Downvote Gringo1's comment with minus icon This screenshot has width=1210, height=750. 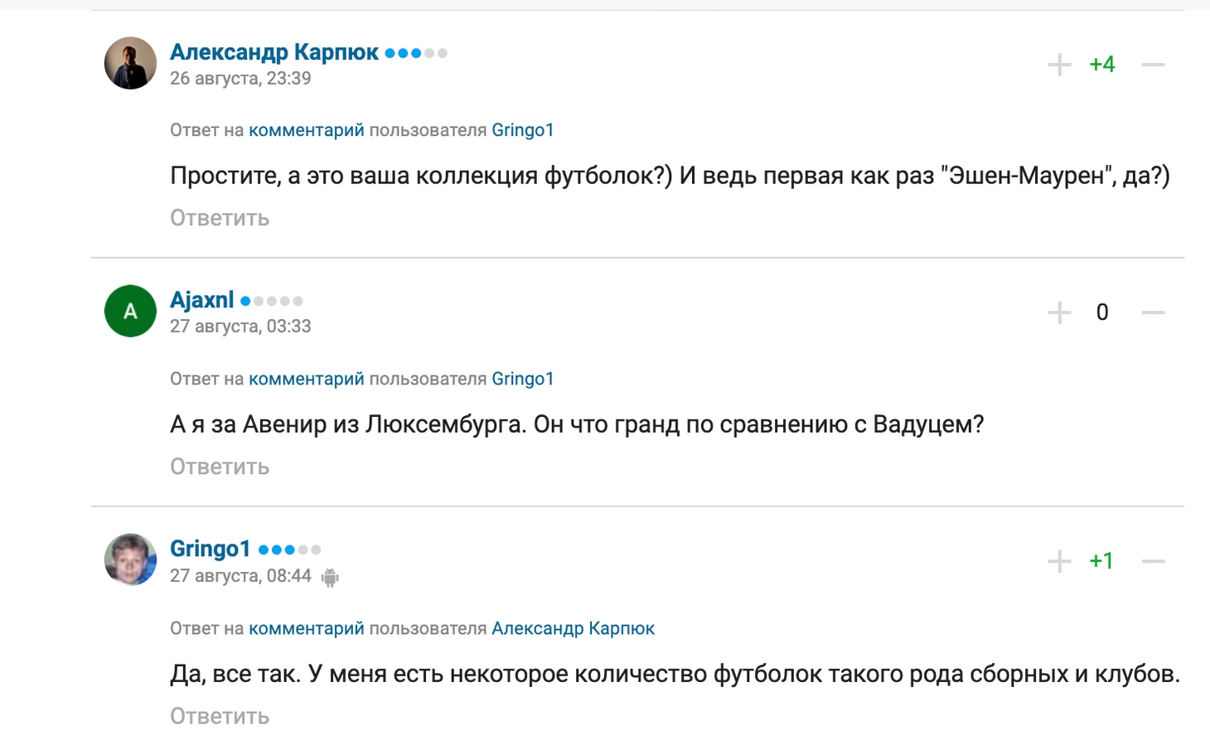click(x=1153, y=561)
